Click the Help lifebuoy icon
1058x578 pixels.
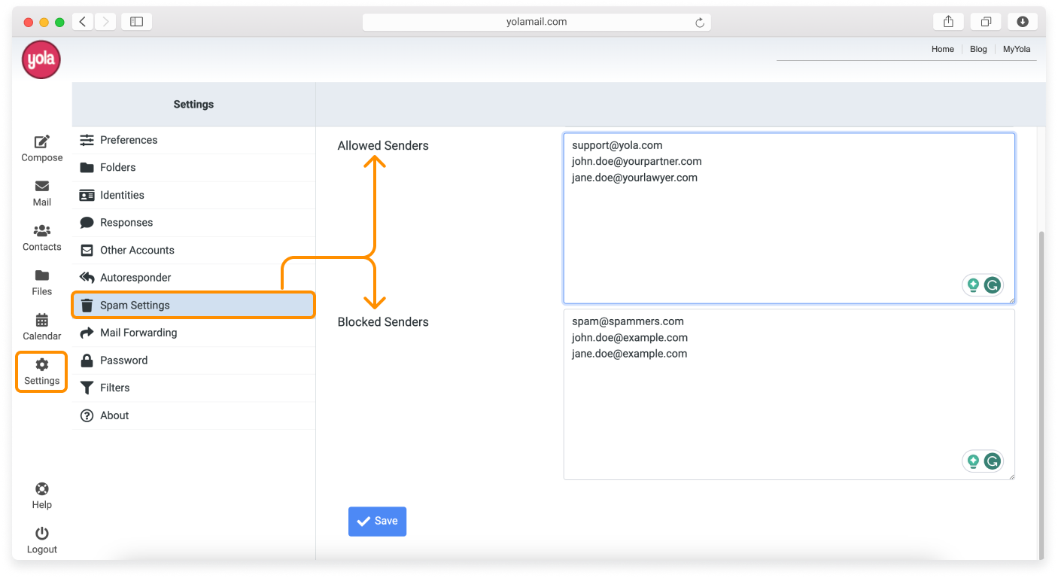pyautogui.click(x=42, y=490)
